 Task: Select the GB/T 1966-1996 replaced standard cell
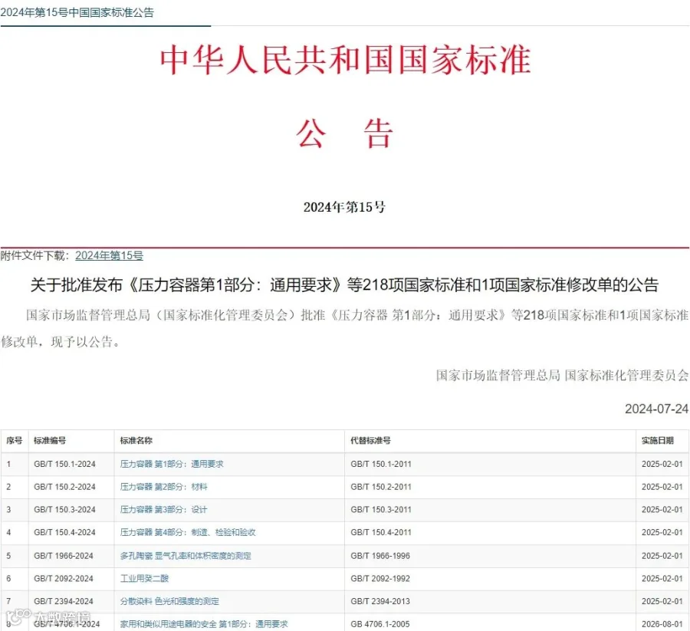(x=380, y=556)
